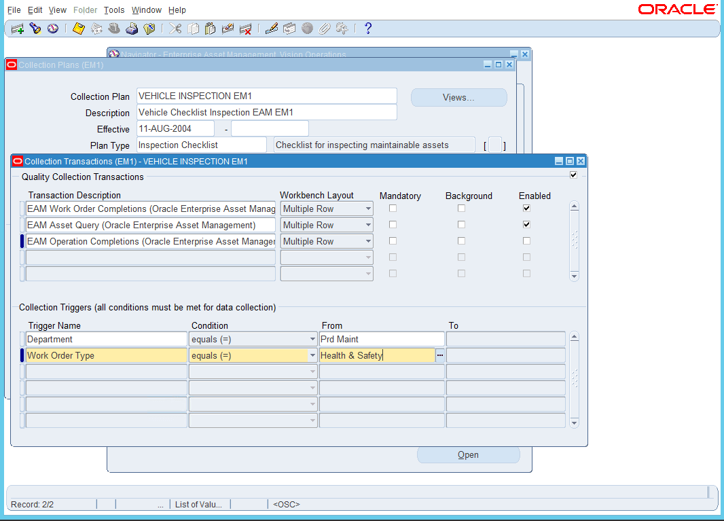
Task: Open the Tools menu
Action: click(x=114, y=10)
